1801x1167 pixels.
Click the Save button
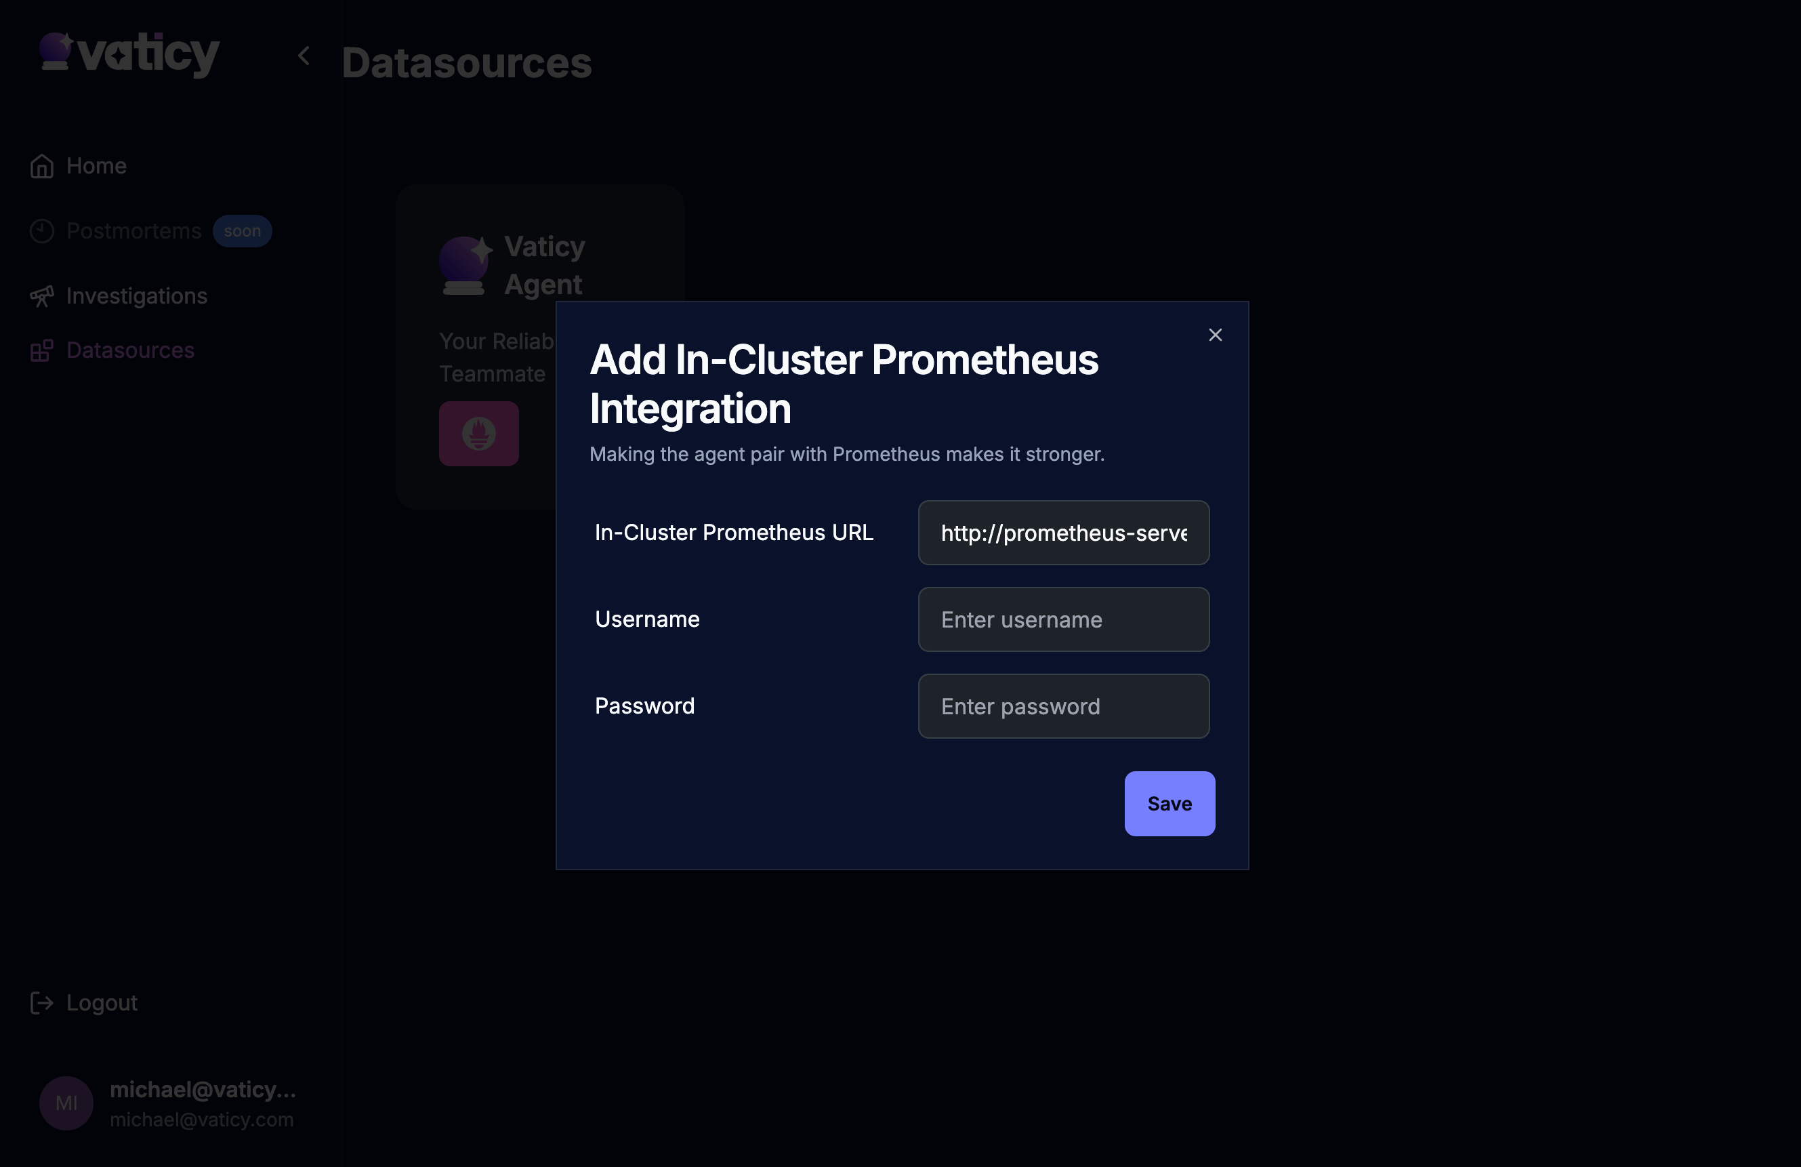(x=1169, y=804)
